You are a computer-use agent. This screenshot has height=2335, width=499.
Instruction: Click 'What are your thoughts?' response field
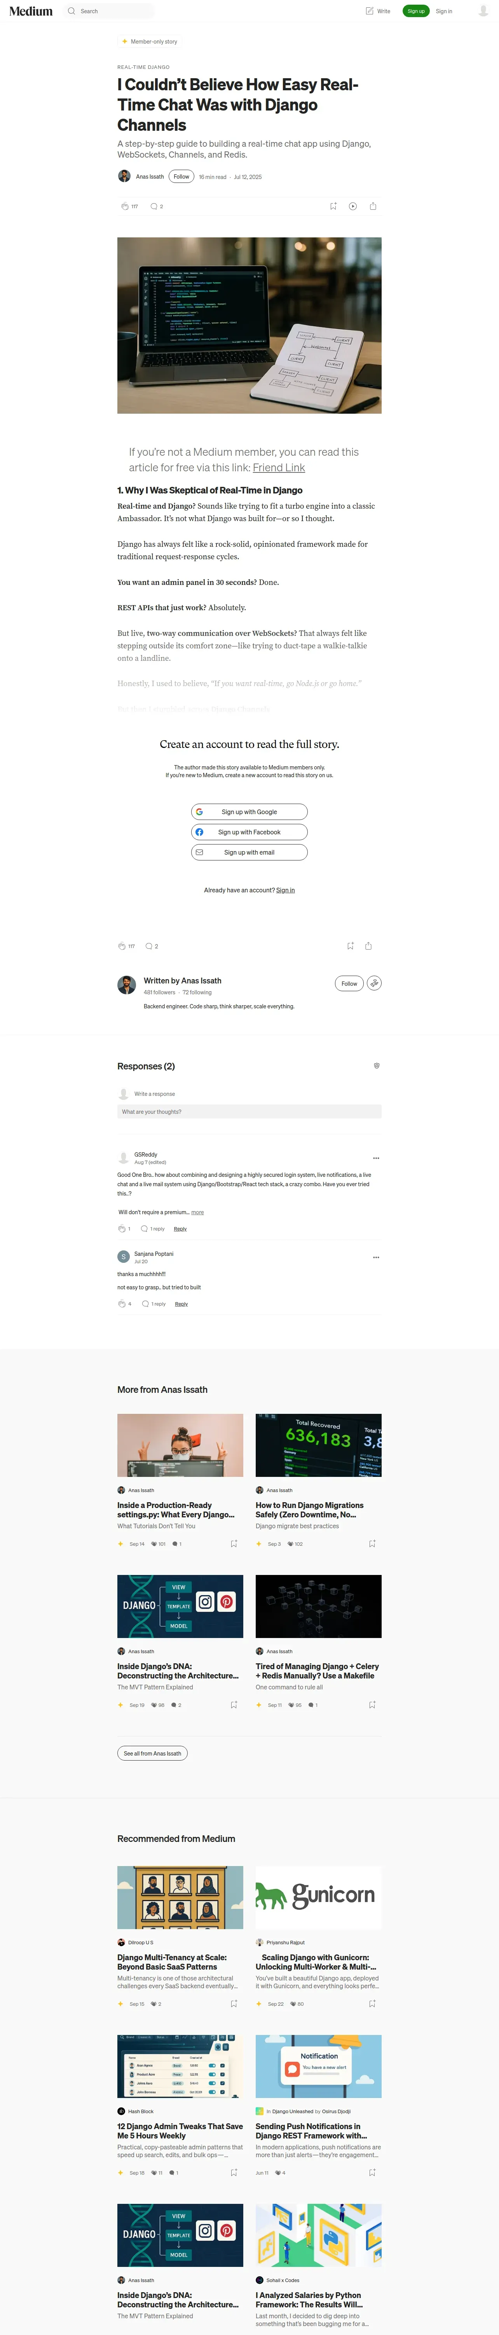(249, 1111)
